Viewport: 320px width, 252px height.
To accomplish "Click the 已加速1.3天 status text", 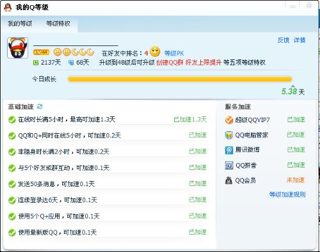I will tap(190, 120).
